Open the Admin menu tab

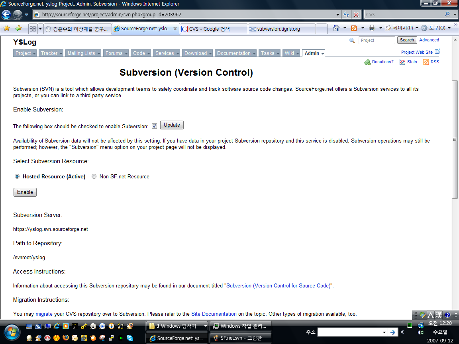pos(314,53)
